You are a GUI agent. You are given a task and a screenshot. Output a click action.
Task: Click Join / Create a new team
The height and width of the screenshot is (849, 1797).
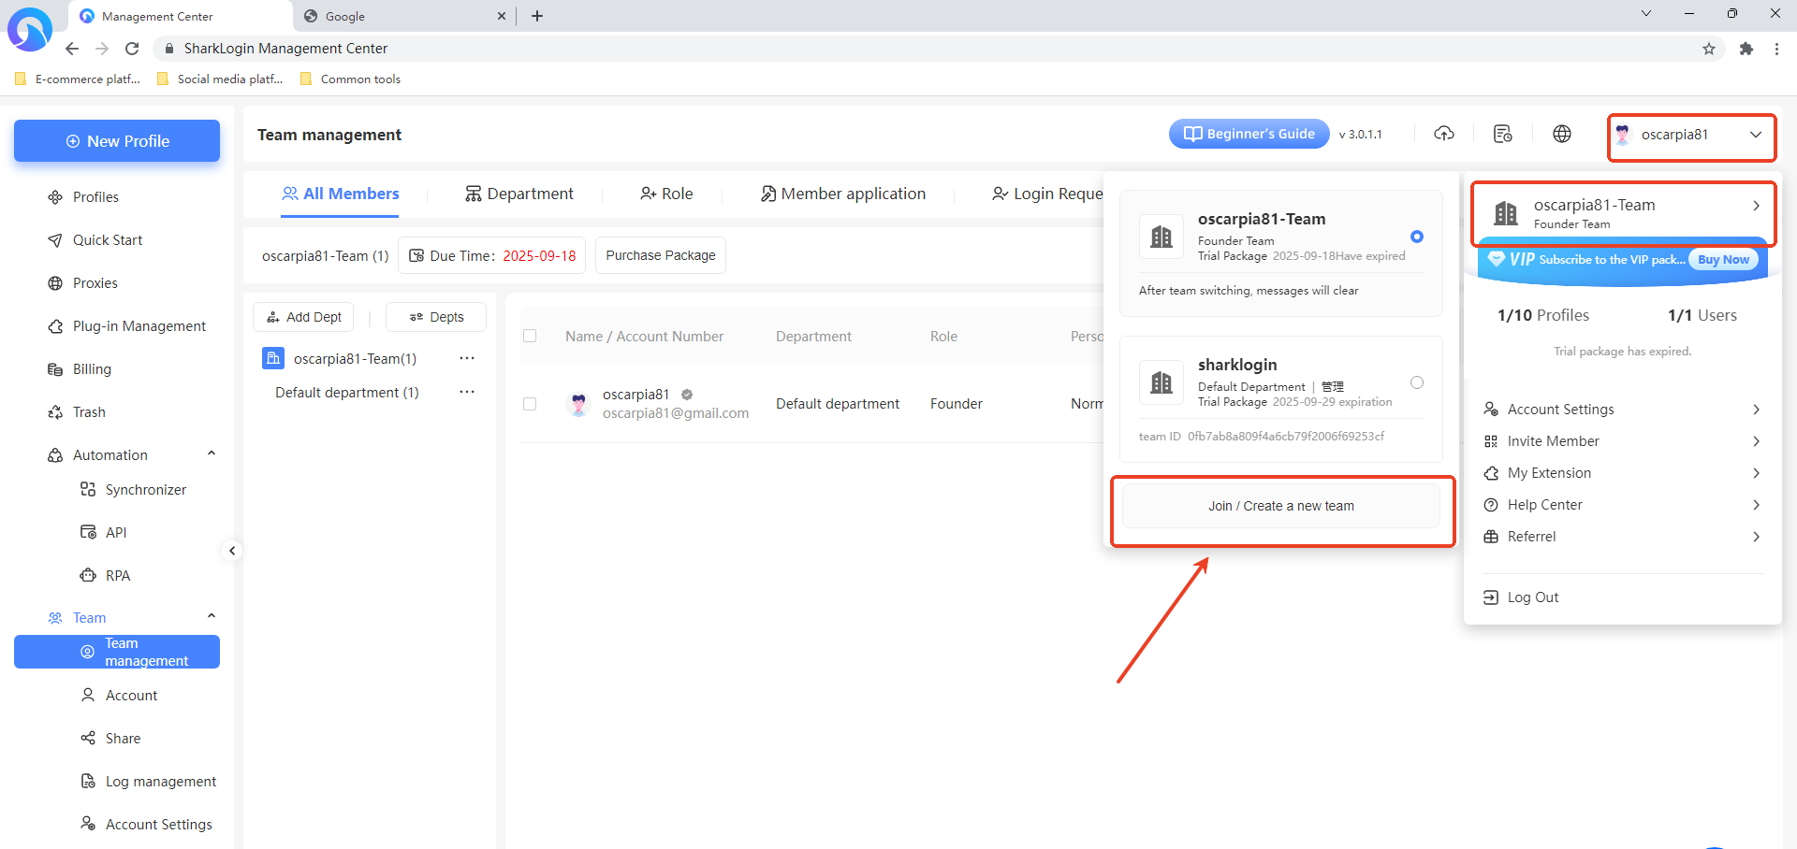1280,506
